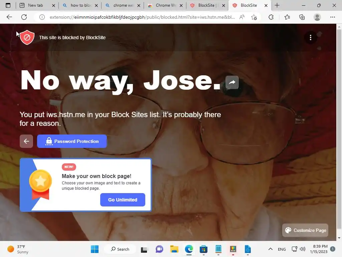Open Windows Start menu
This screenshot has height=257, width=342.
(x=95, y=249)
